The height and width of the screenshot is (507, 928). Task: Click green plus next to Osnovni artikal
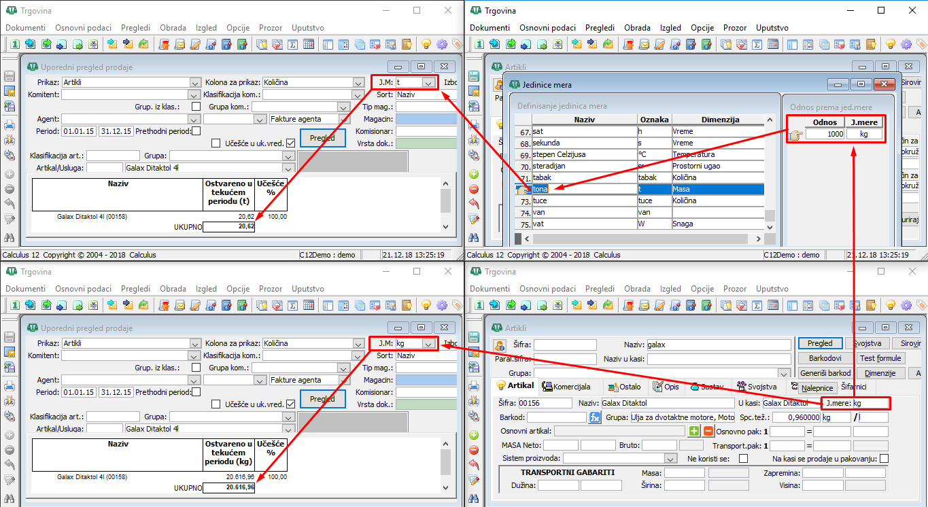click(694, 431)
